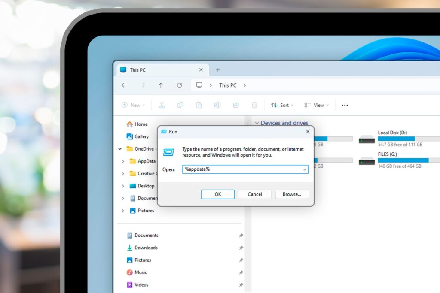Click the Copy icon in File Explorer

click(x=180, y=105)
